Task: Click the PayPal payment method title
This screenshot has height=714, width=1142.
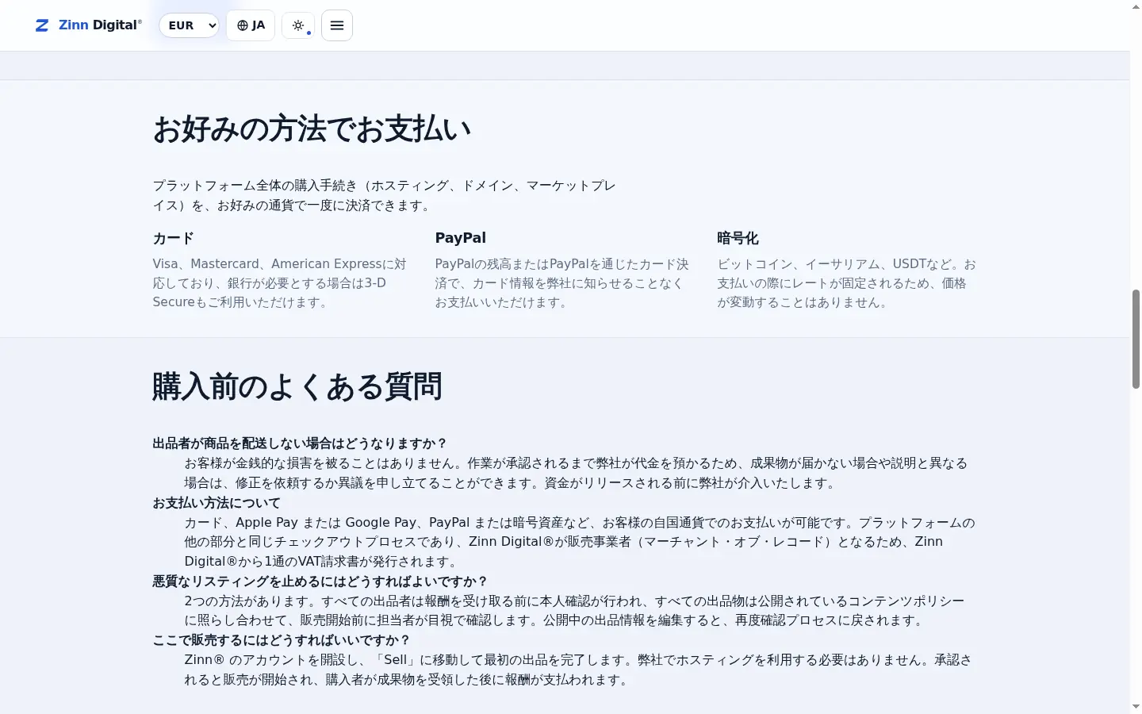Action: pos(460,238)
